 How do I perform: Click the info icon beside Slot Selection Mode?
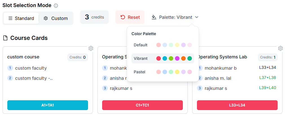[56, 6]
